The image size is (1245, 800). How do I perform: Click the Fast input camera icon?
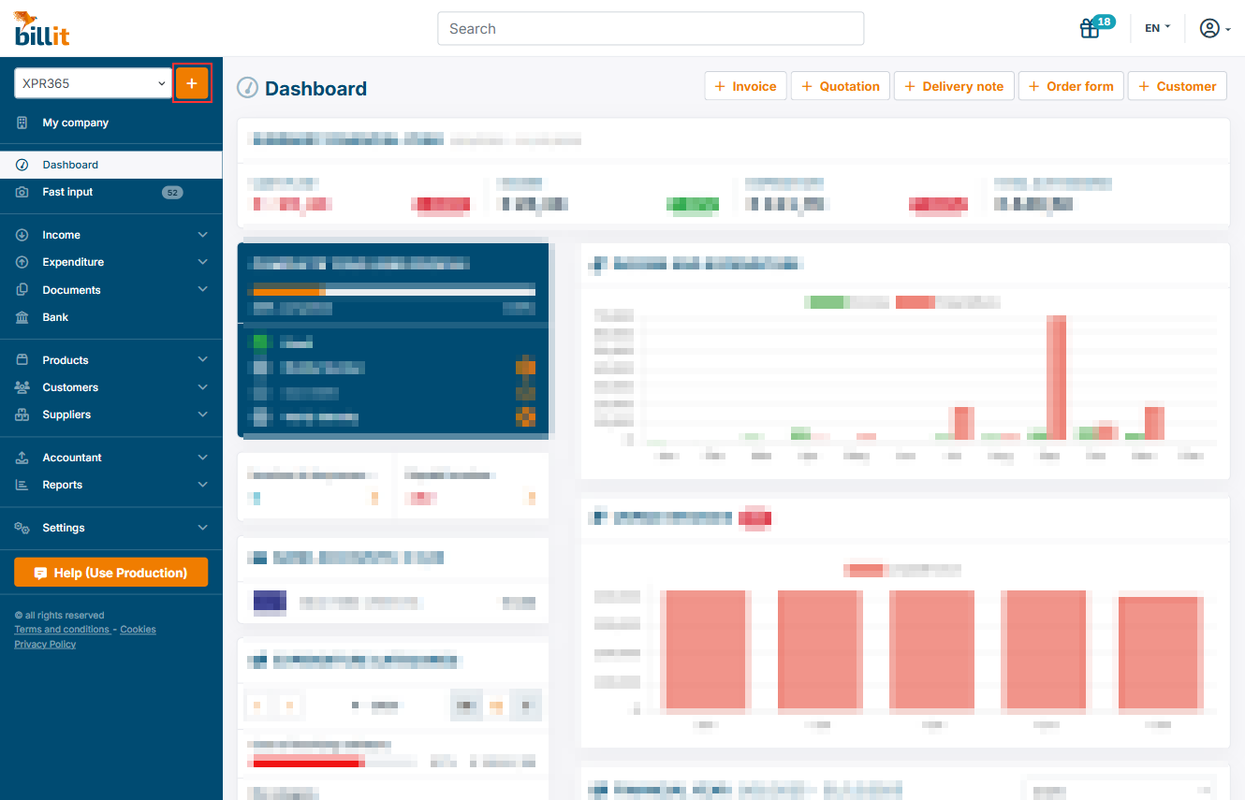22,192
